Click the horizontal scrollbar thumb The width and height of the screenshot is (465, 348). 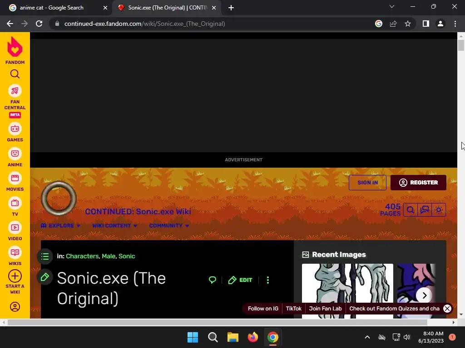(x=218, y=323)
